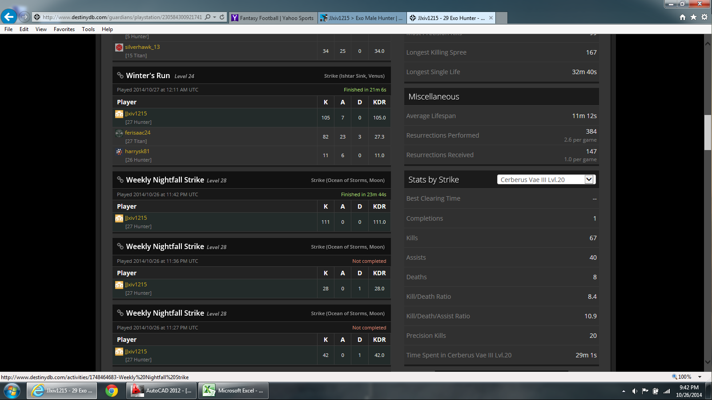712x400 pixels.
Task: Click JJxiv1215 emblem in 28-kill Nightfall row
Action: click(119, 285)
